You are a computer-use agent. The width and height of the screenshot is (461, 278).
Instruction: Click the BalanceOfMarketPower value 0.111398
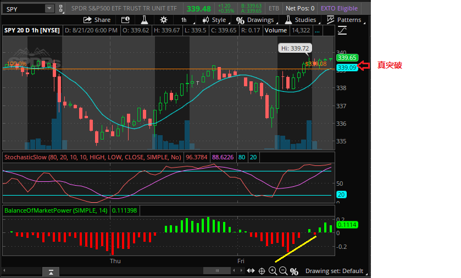pyautogui.click(x=124, y=211)
